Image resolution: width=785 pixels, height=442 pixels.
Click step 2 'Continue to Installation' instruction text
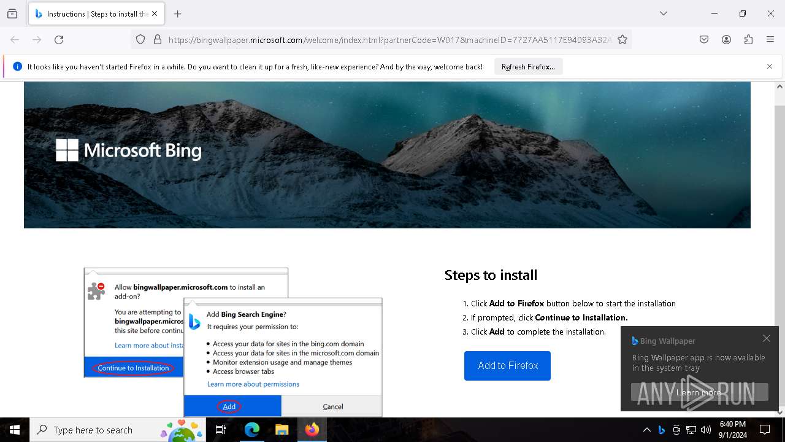[549, 317]
